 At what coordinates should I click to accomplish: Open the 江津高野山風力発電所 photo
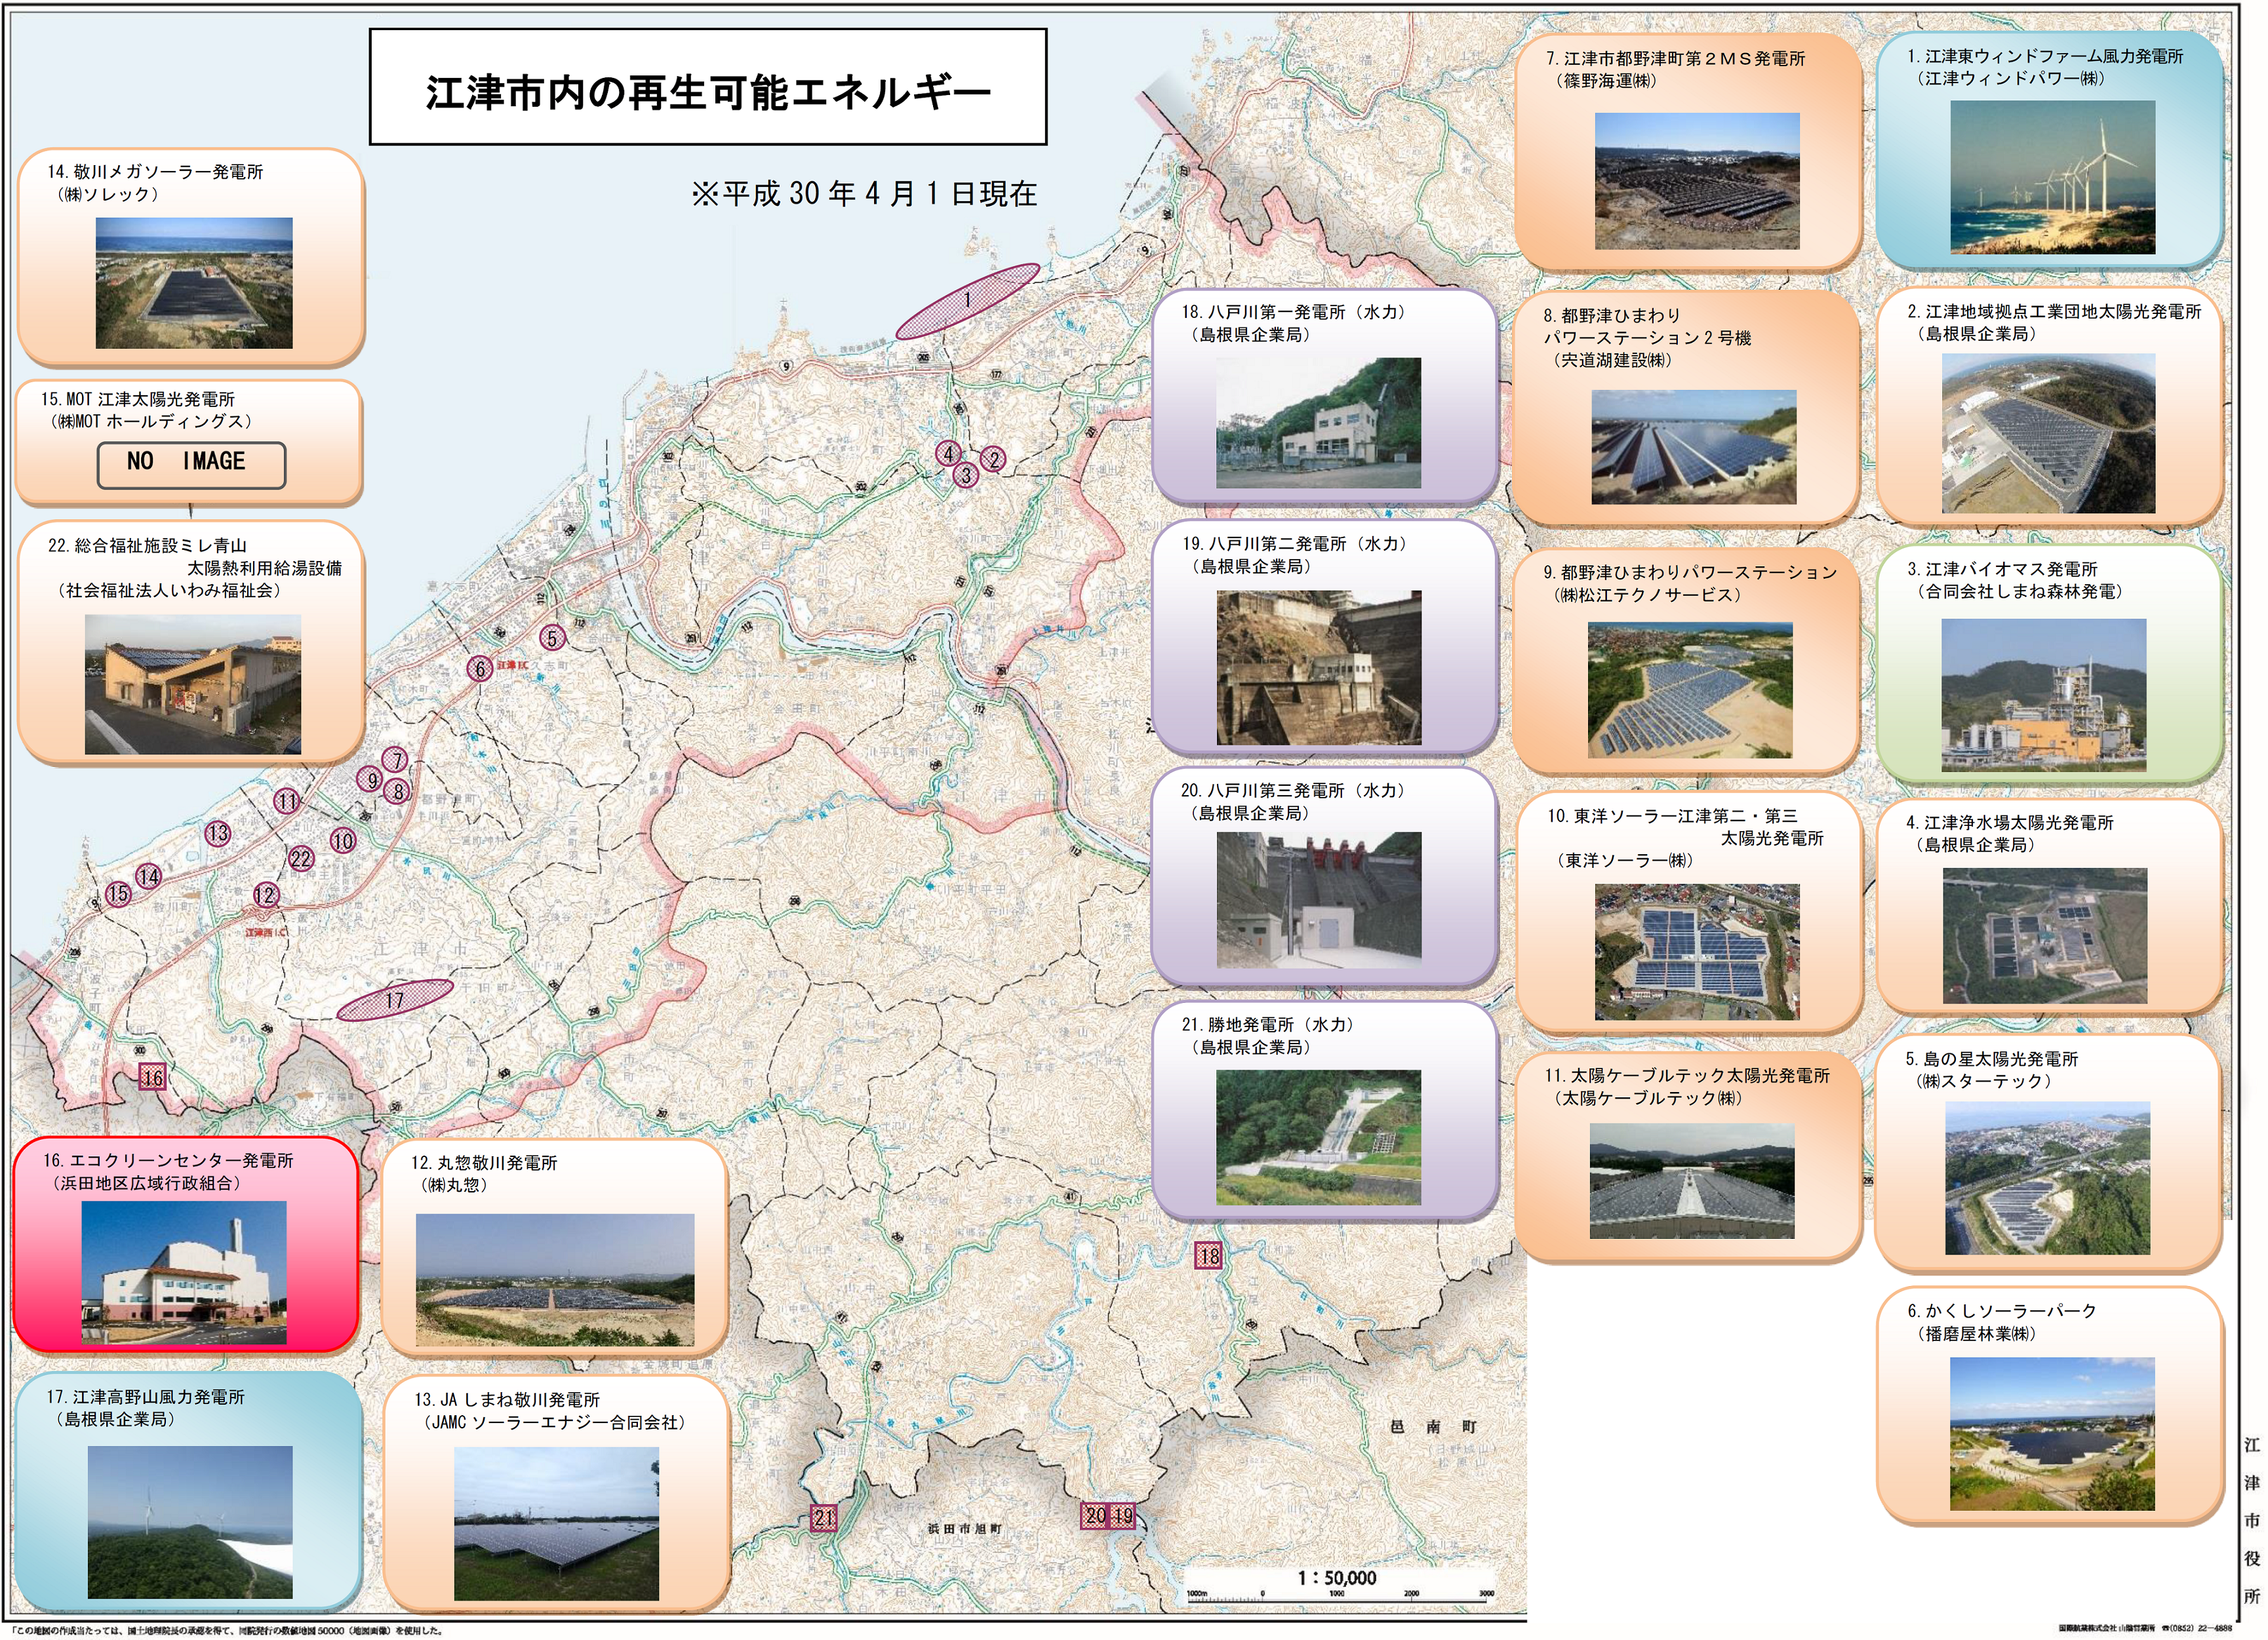(x=190, y=1522)
